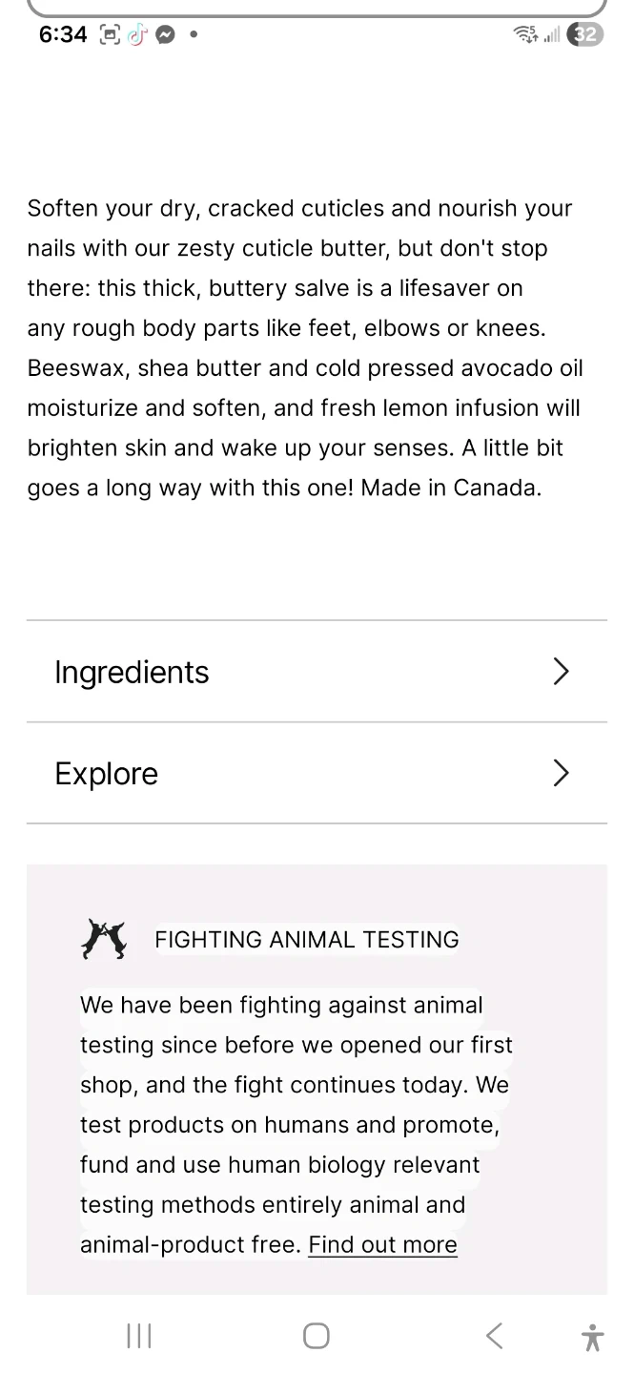Screen dimensions: 634x1374
Task: Expand Ingredients using its chevron arrow
Action: [x=561, y=672]
